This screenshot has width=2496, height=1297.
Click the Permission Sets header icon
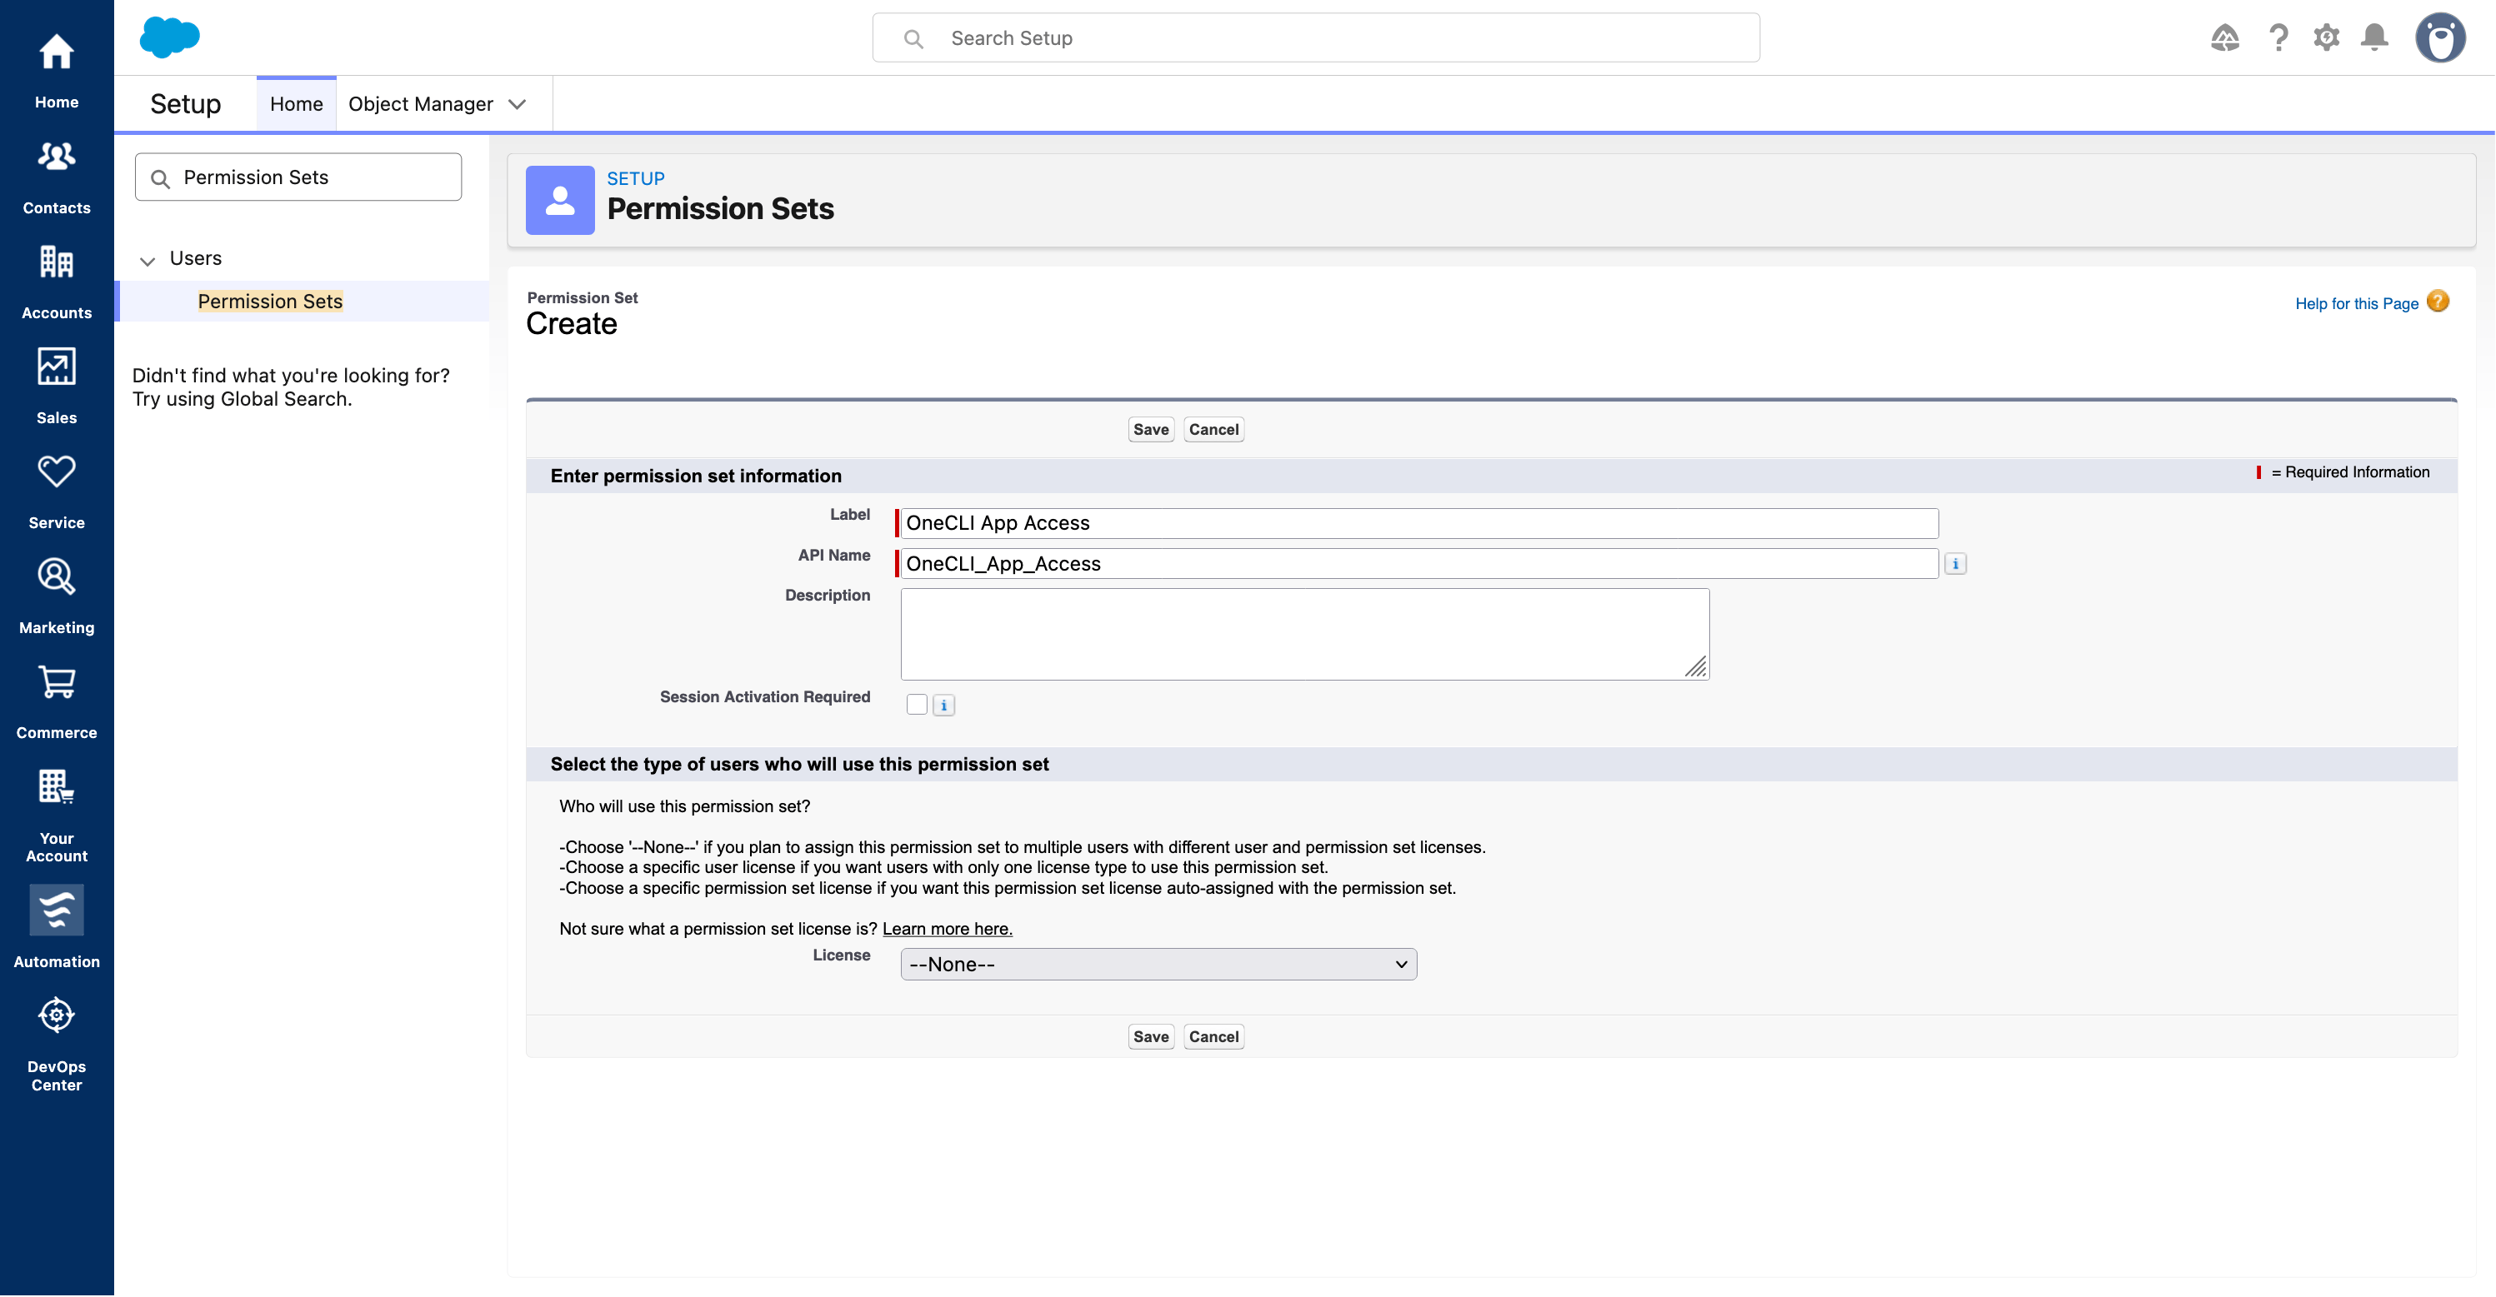pyautogui.click(x=560, y=200)
